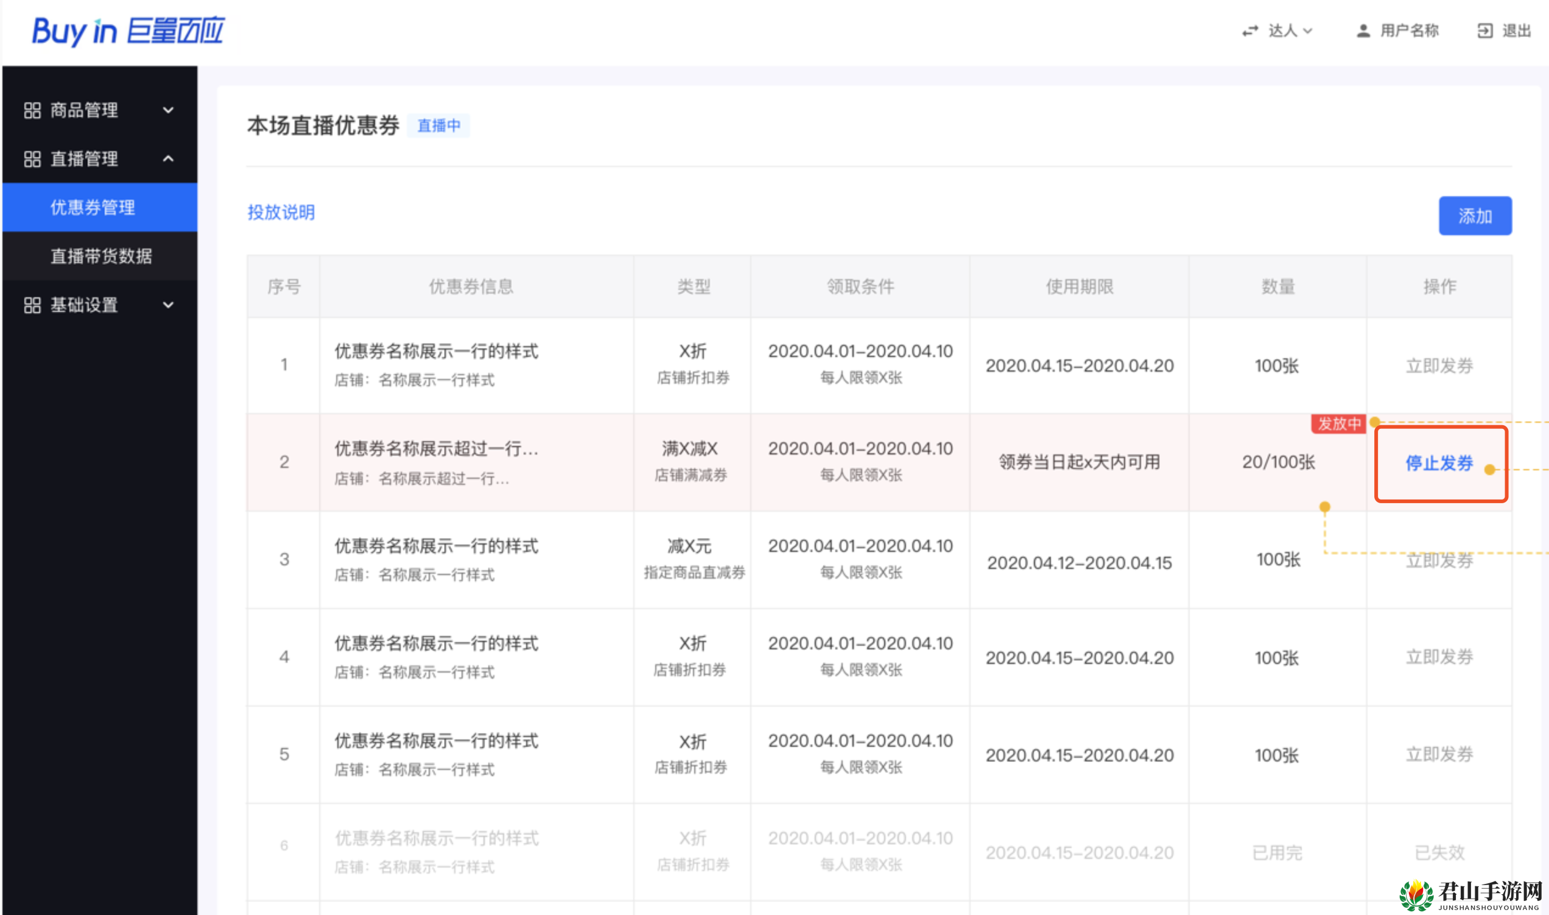The height and width of the screenshot is (915, 1549).
Task: Click the 20/100张 quantity cell
Action: 1279,462
